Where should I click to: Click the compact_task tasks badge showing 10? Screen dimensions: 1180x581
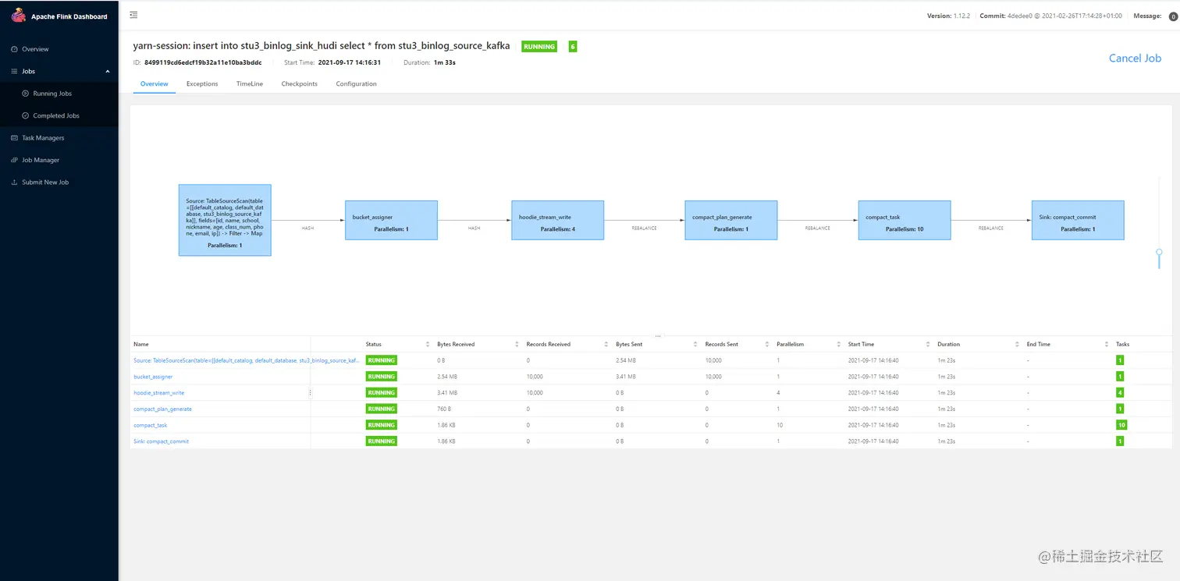click(x=1121, y=425)
